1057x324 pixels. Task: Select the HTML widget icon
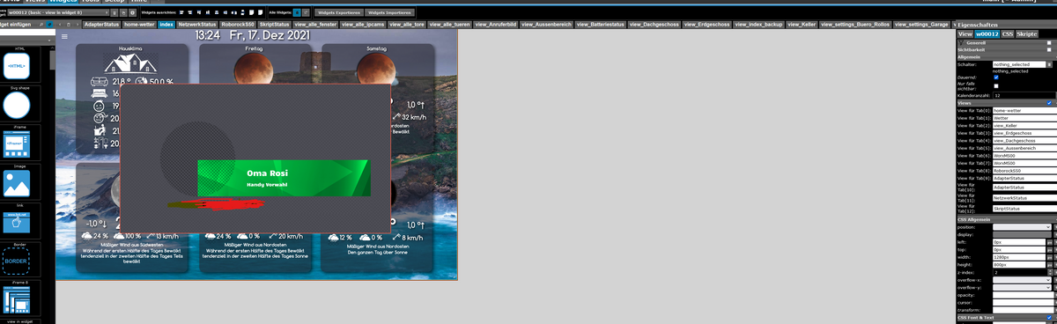click(x=17, y=67)
